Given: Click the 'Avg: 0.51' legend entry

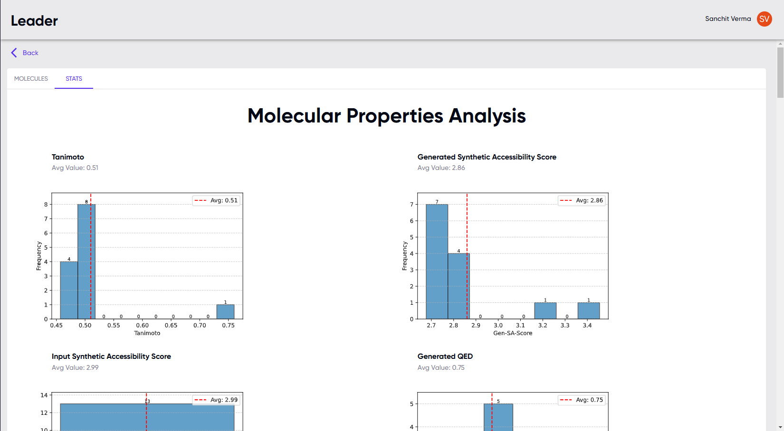Looking at the screenshot, I should (x=216, y=200).
